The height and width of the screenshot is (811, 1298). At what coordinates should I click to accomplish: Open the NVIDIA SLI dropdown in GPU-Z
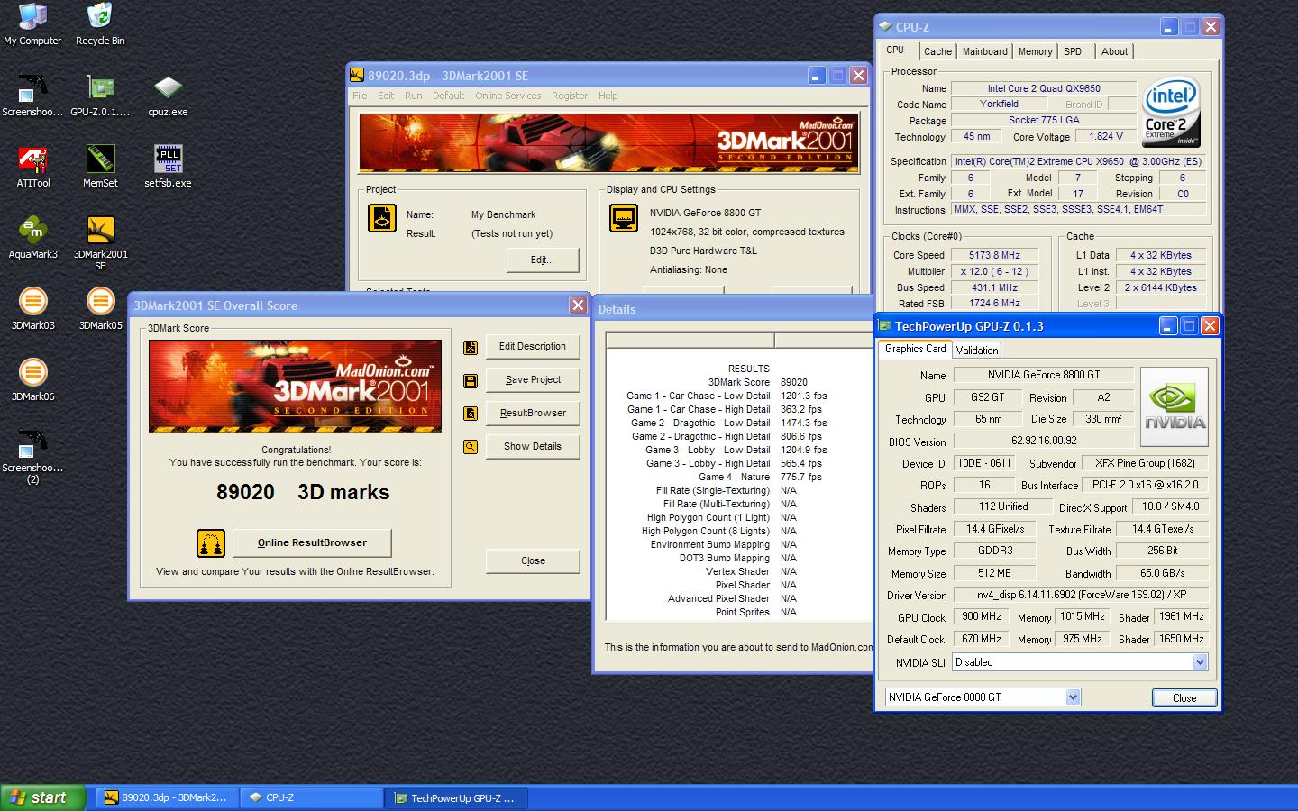1200,662
